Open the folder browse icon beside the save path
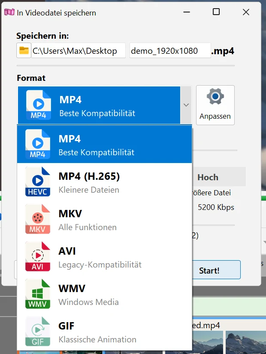 coord(24,51)
